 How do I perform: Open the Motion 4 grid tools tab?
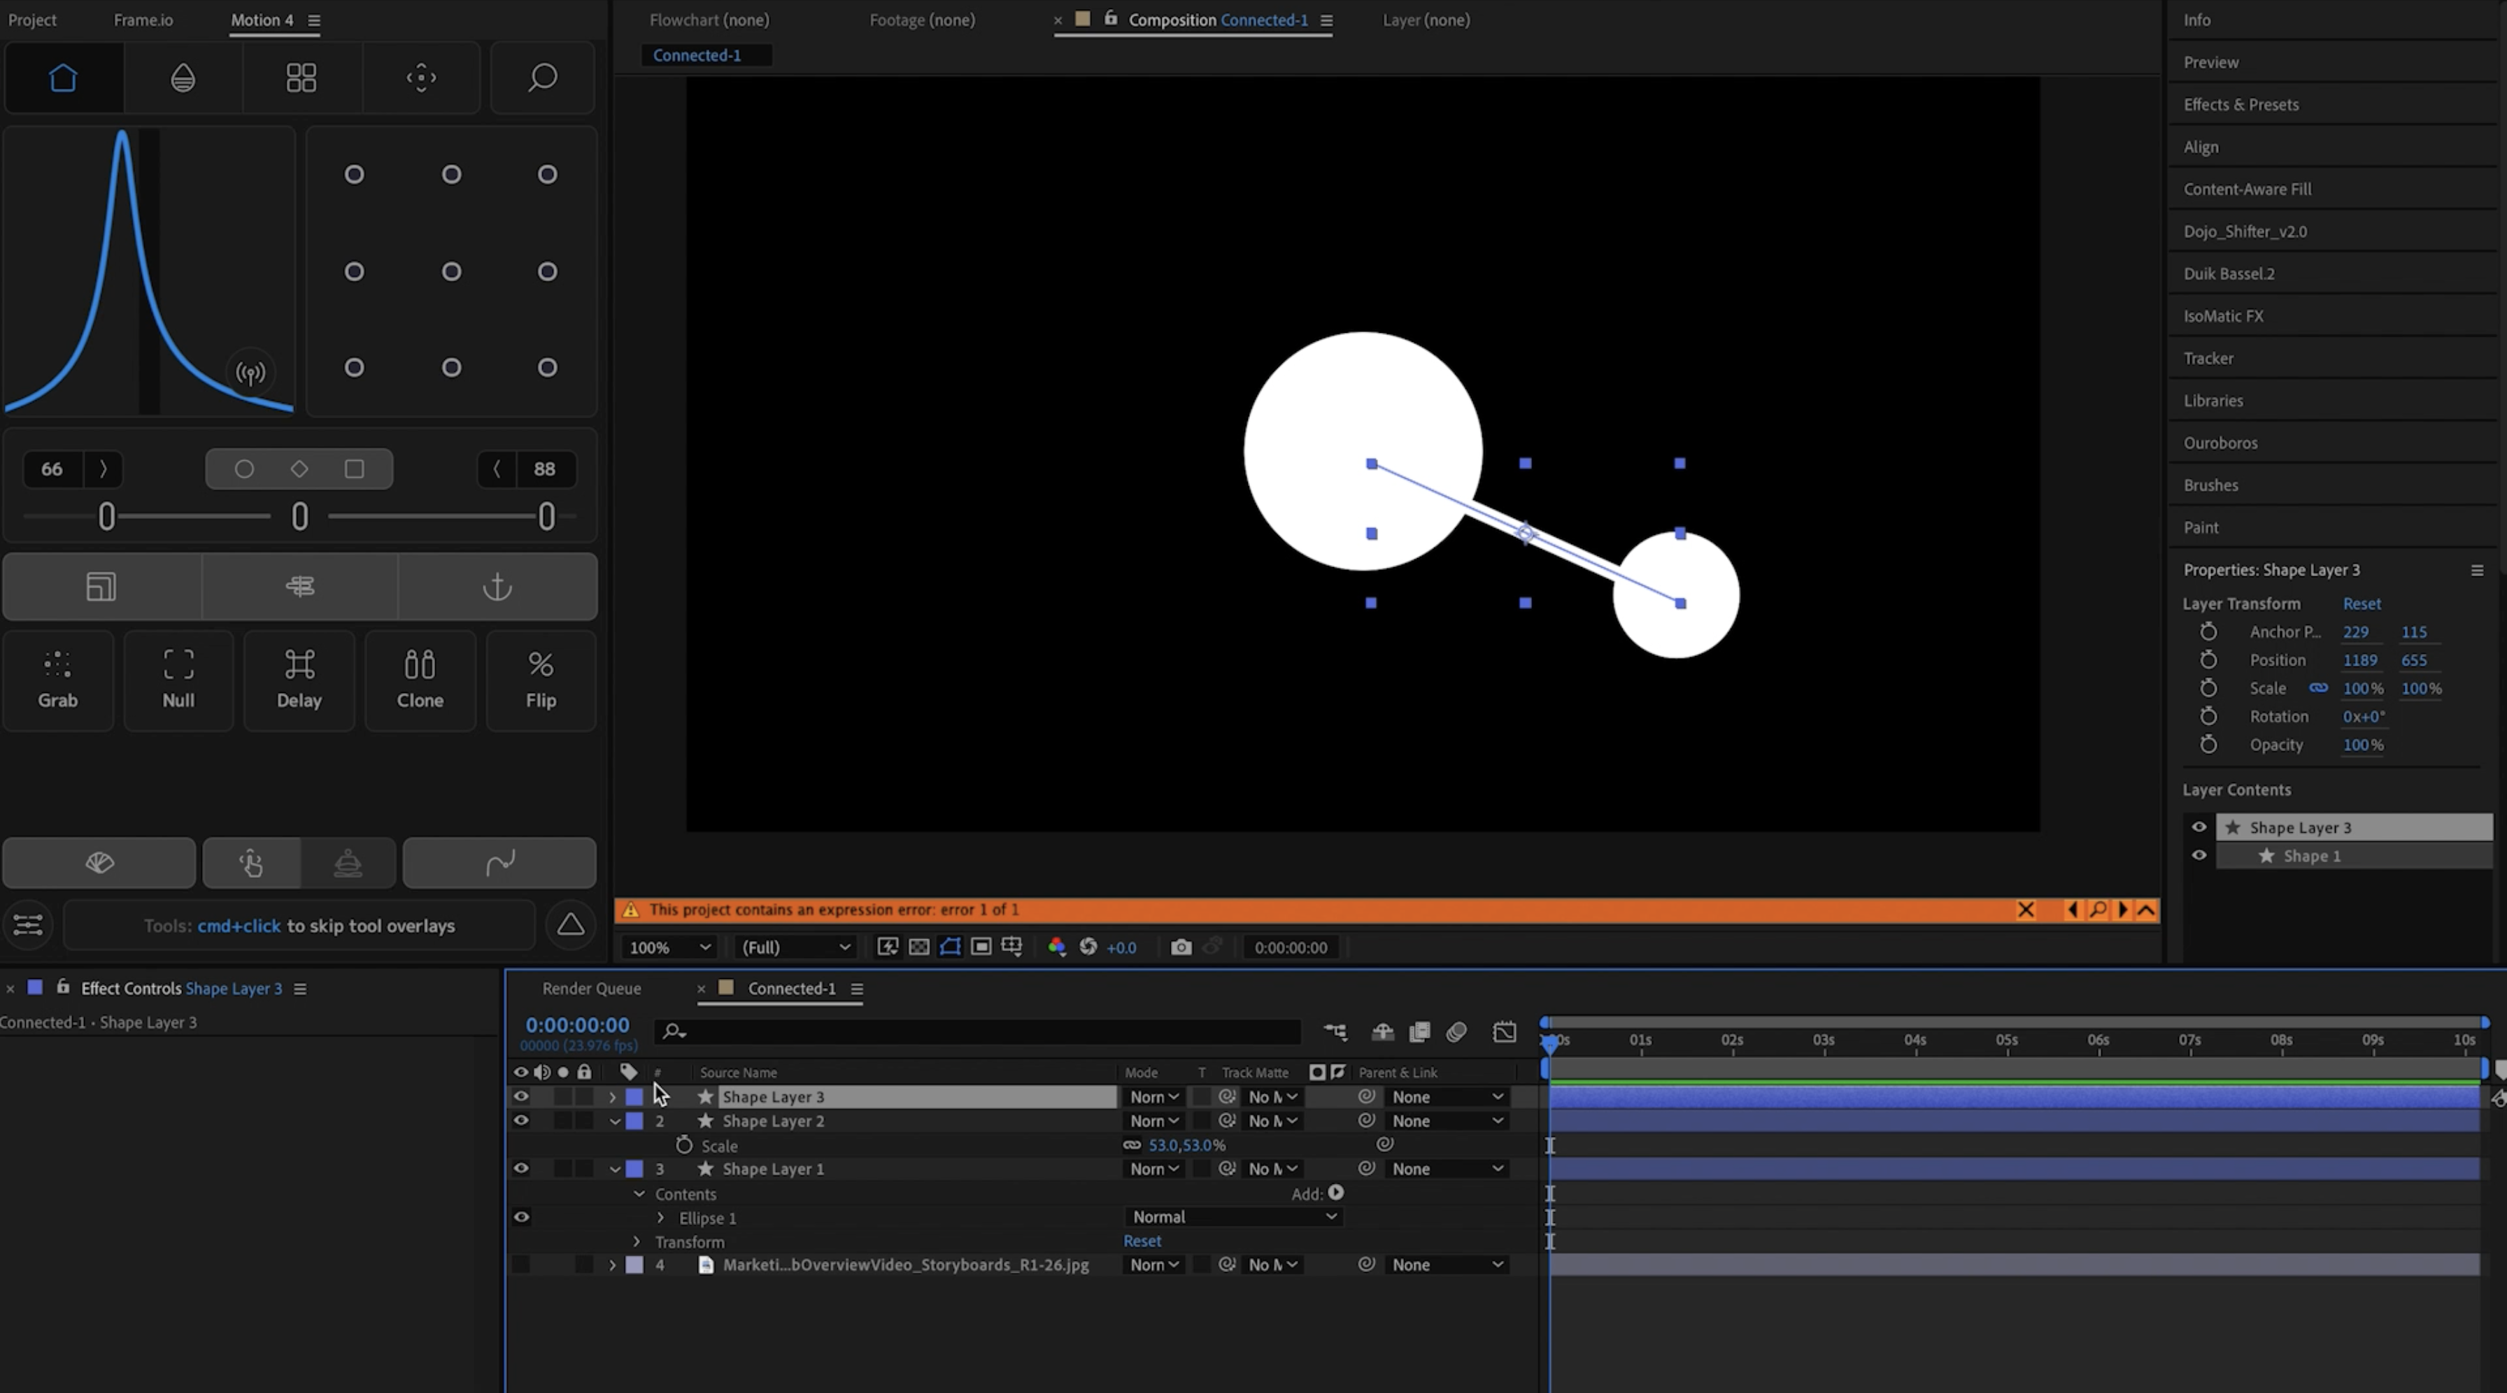tap(301, 78)
